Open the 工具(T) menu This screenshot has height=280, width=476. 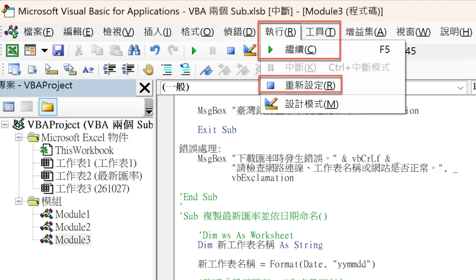point(321,32)
